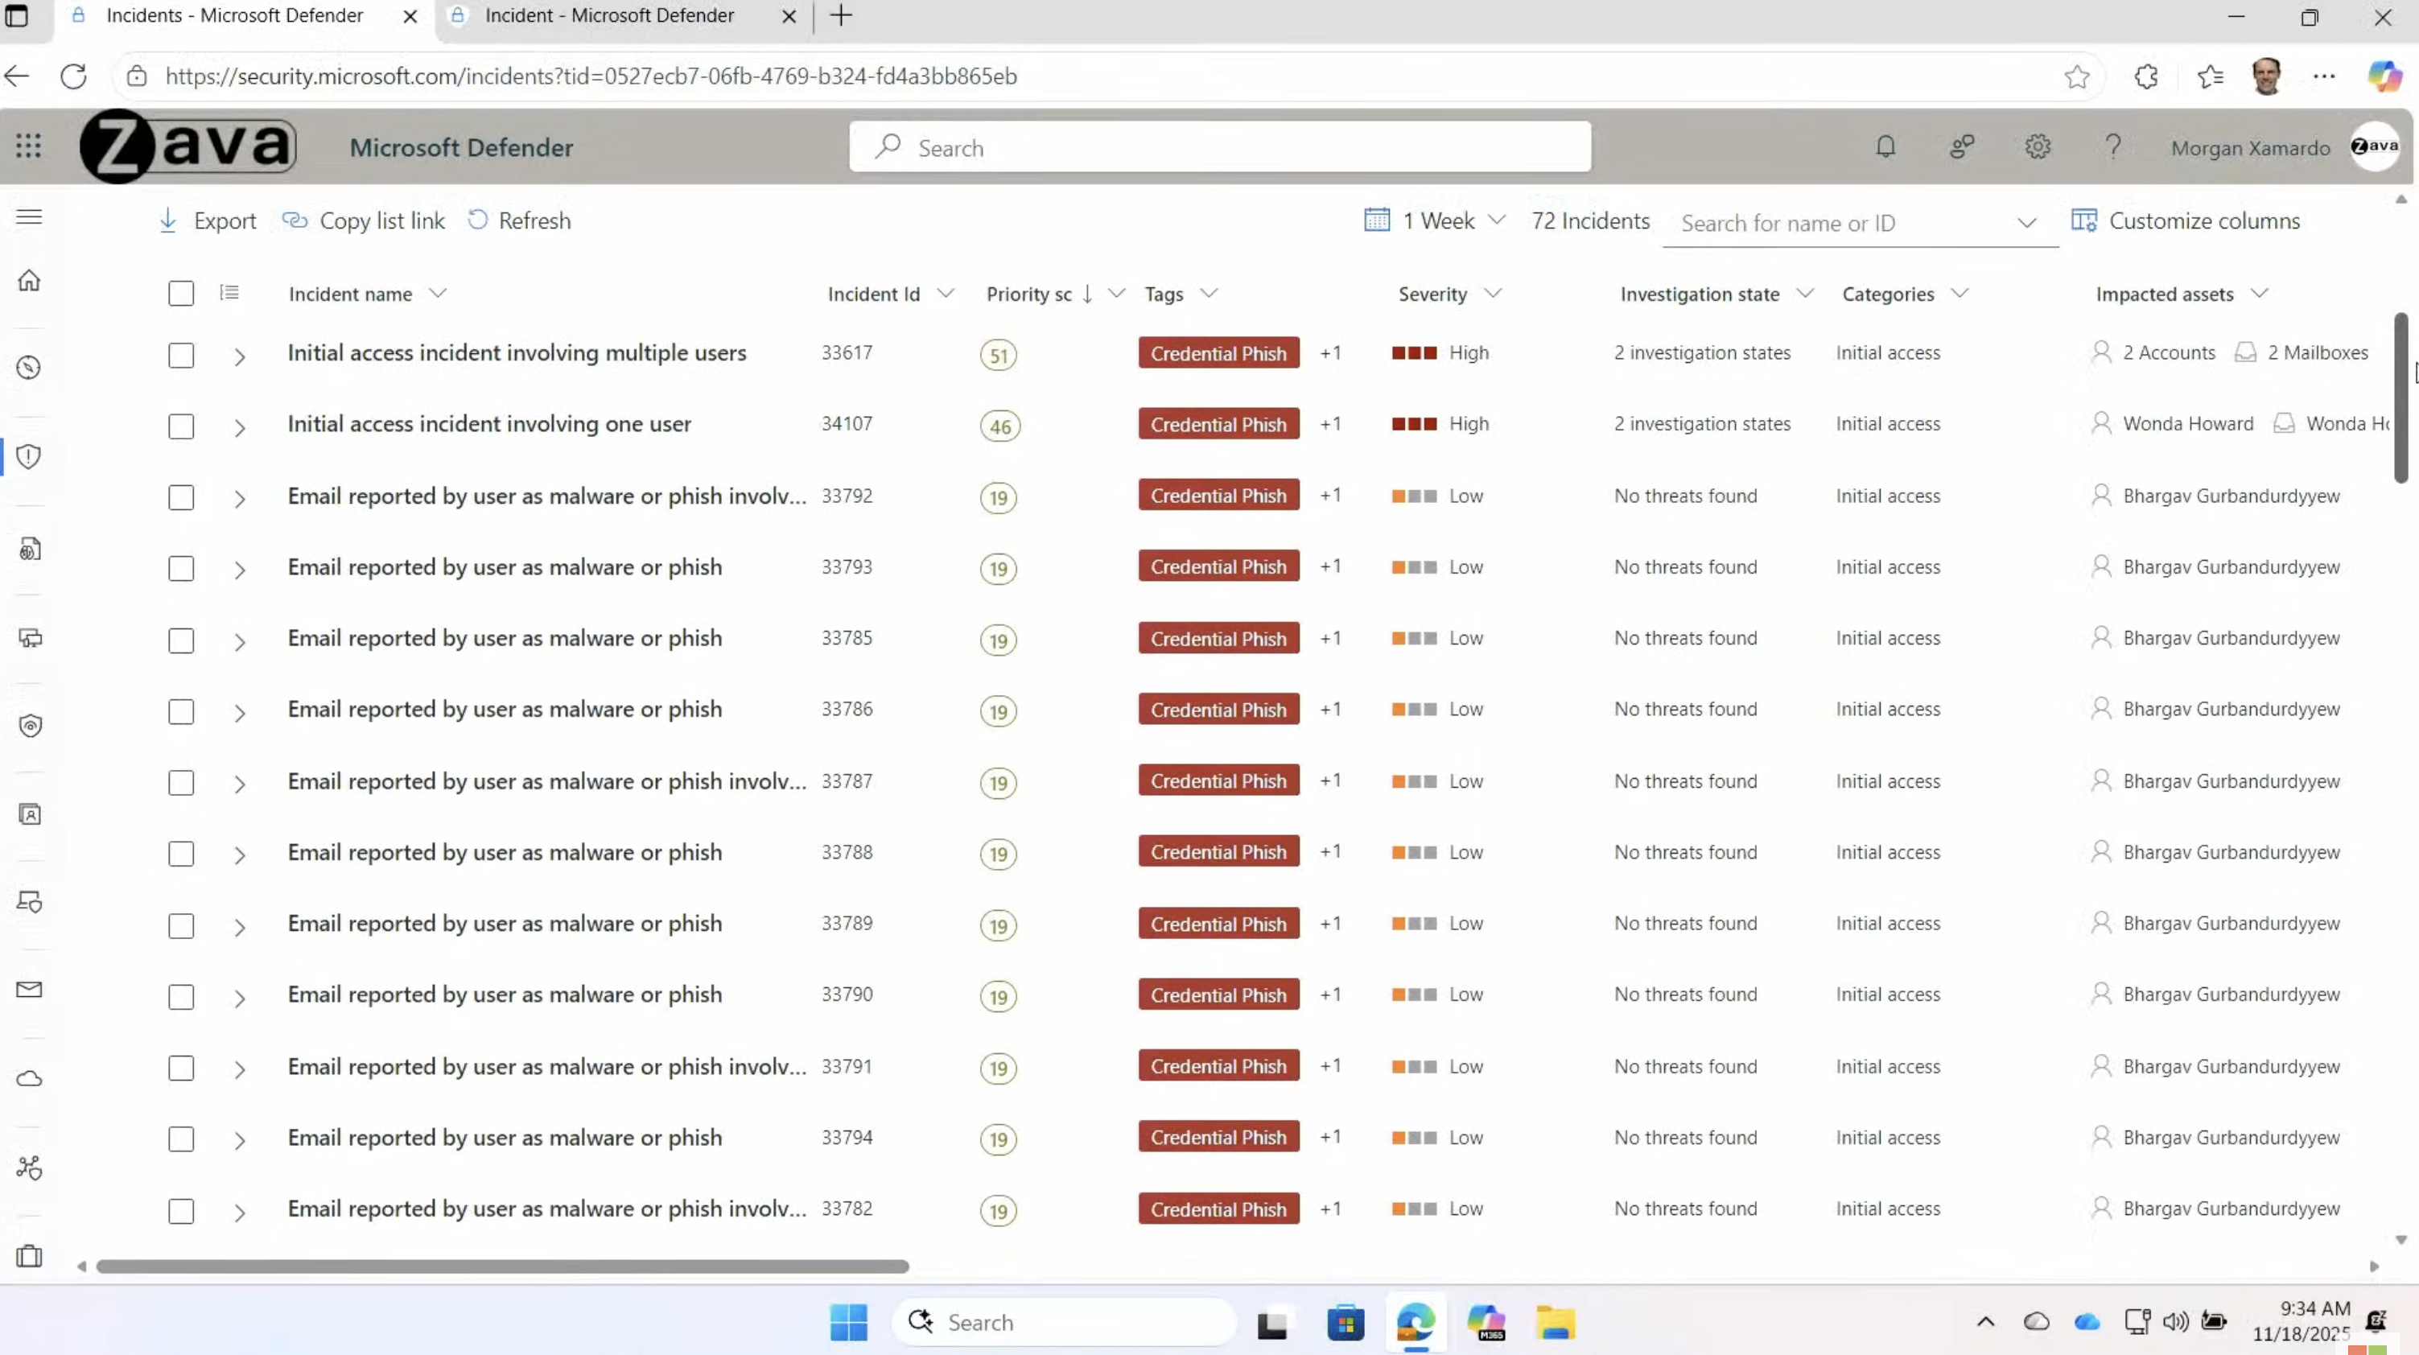
Task: Check the box for incident 33617
Action: pyautogui.click(x=181, y=355)
